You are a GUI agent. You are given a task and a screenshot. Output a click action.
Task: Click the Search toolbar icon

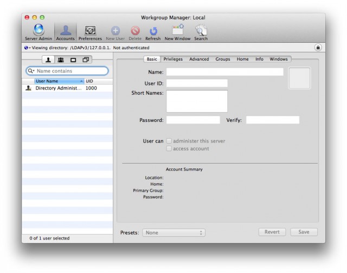[201, 32]
